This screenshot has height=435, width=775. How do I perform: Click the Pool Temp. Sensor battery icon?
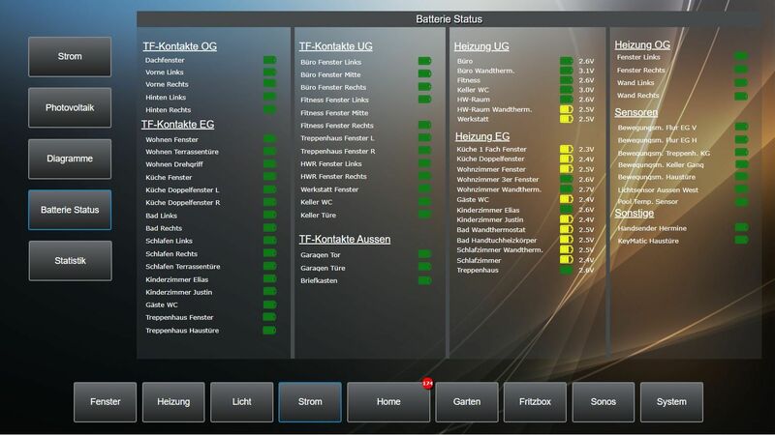(x=741, y=201)
